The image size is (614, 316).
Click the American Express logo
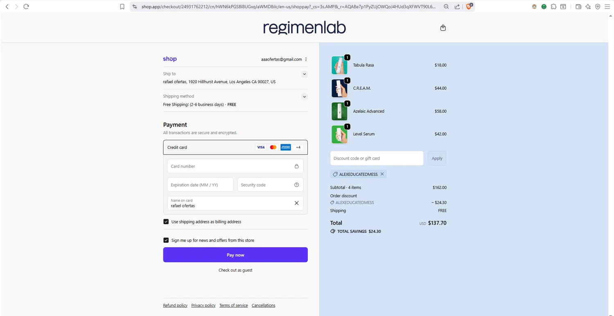pos(286,147)
